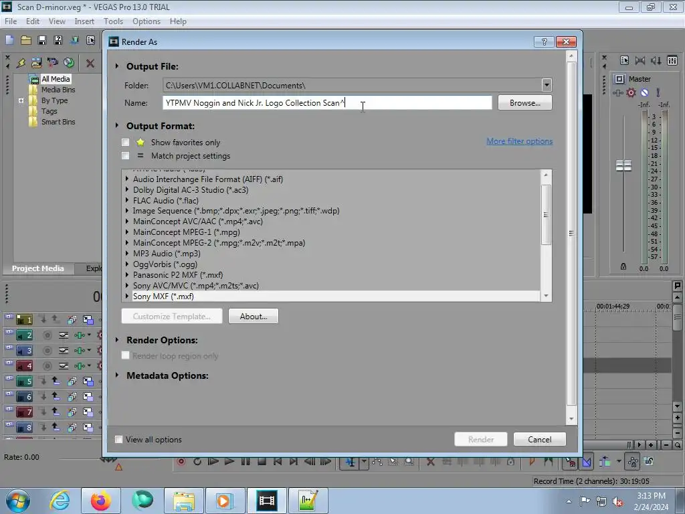Click the Capture Video camera icon
The image size is (685, 514).
(x=52, y=63)
